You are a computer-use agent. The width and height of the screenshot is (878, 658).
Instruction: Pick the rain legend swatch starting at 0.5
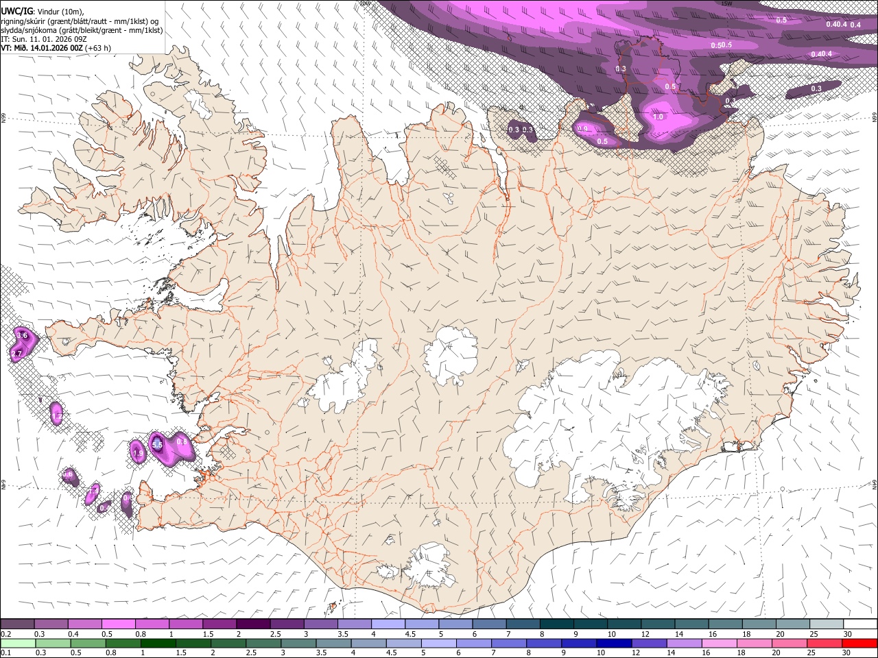(88, 643)
